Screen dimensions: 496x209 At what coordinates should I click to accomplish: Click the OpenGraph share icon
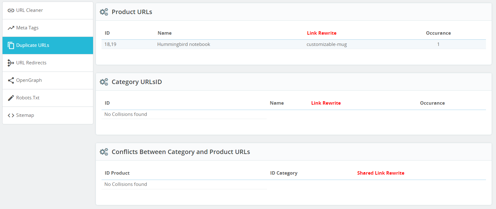pos(11,80)
